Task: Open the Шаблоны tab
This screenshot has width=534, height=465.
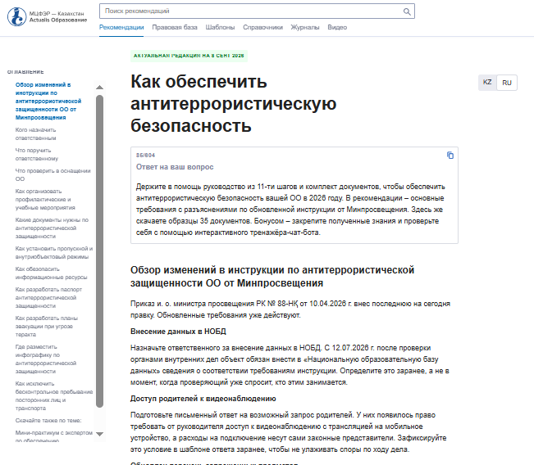Action: click(220, 27)
